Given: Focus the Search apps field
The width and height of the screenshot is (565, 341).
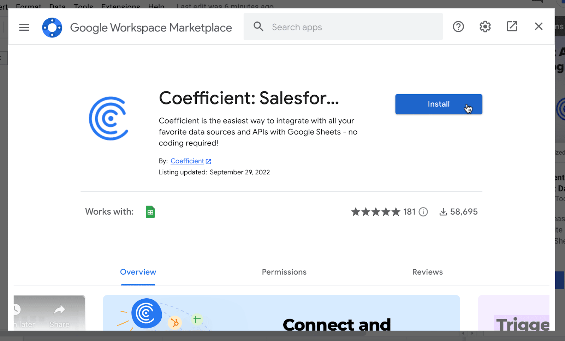Looking at the screenshot, I should coord(343,26).
